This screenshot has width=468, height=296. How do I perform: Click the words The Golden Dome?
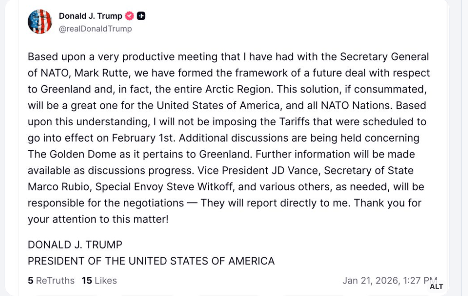pyautogui.click(x=72, y=154)
